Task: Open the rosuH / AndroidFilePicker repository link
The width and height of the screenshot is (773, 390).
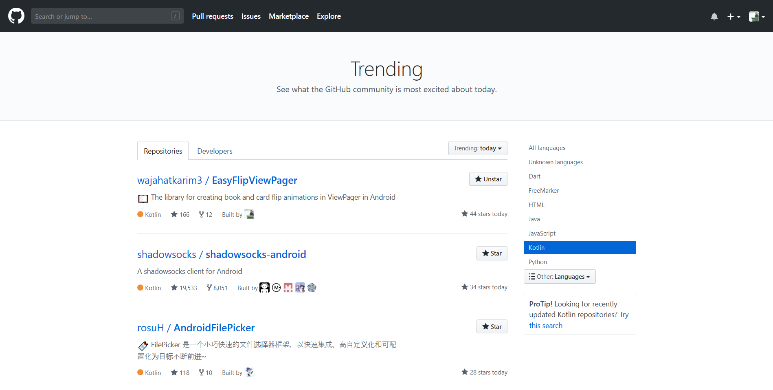Action: click(196, 328)
